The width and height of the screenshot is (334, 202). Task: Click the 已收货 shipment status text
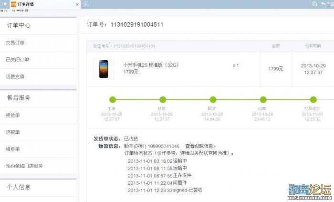pyautogui.click(x=131, y=139)
